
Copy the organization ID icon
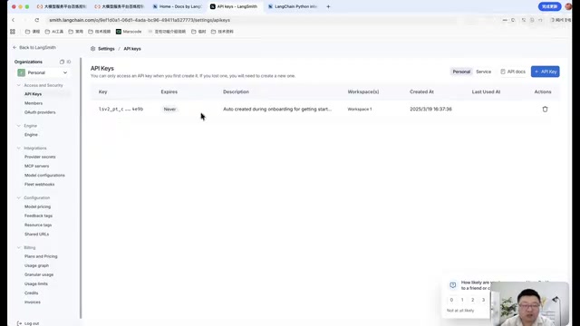tap(62, 62)
